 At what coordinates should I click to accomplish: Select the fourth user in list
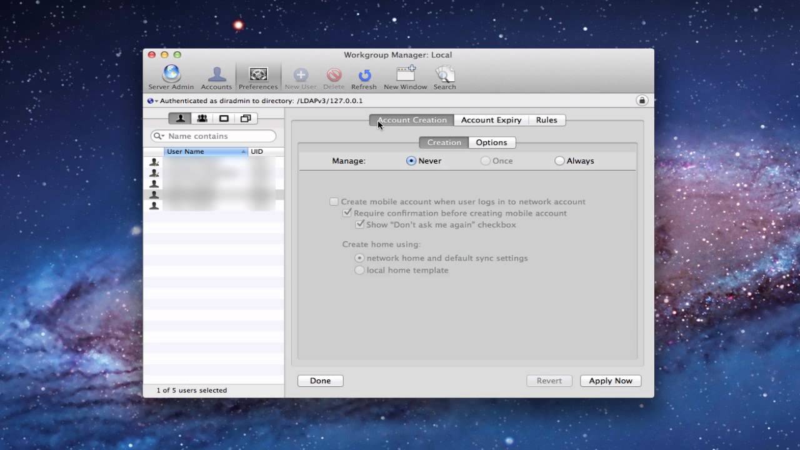tap(214, 195)
